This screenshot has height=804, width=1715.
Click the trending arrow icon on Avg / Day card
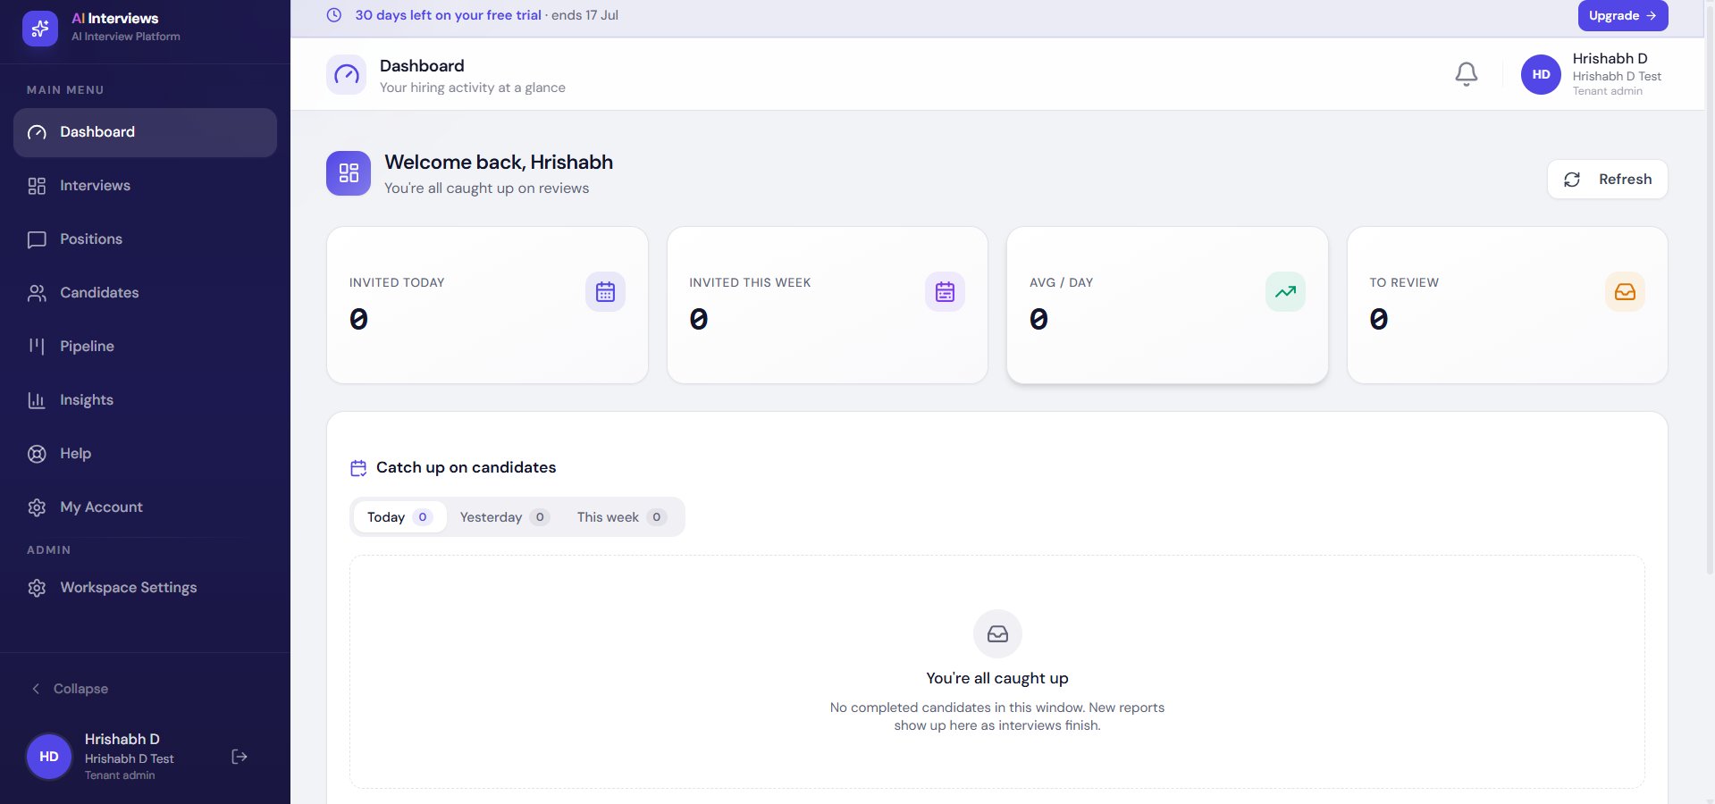[1285, 292]
